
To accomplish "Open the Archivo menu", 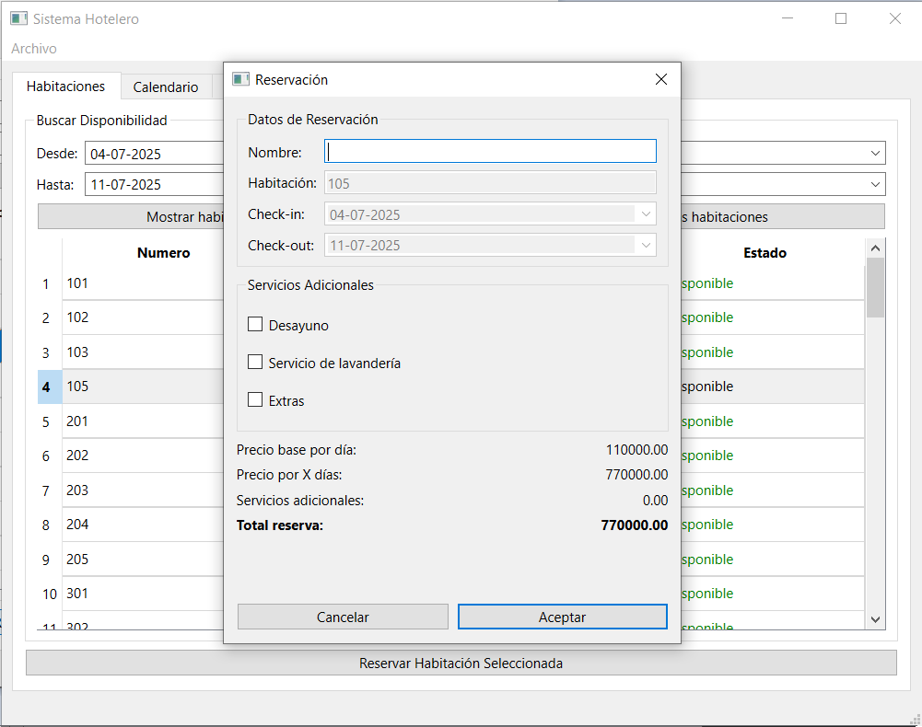I will pyautogui.click(x=34, y=49).
